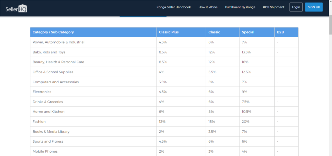Select Office Supplies Classic value 5.5%

(x=212, y=72)
